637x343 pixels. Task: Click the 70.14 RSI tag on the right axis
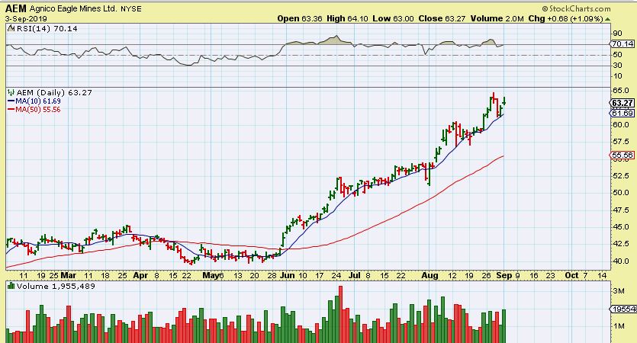(x=623, y=44)
